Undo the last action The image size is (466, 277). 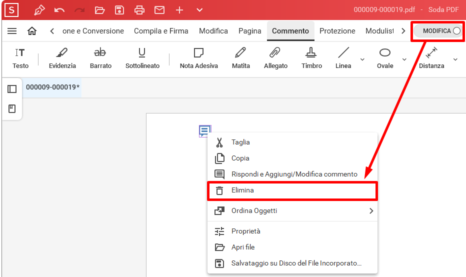[x=59, y=10]
